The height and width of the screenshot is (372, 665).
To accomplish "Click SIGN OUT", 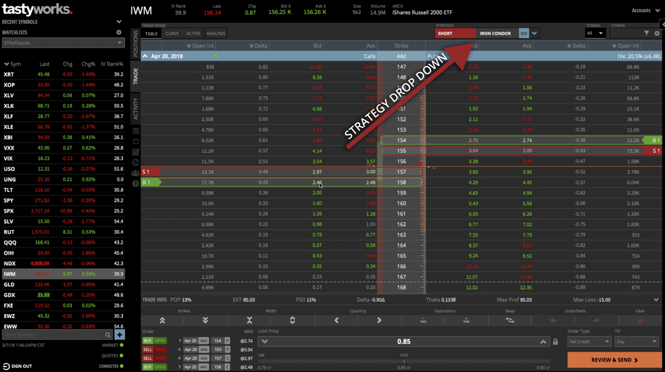I will click(x=18, y=366).
